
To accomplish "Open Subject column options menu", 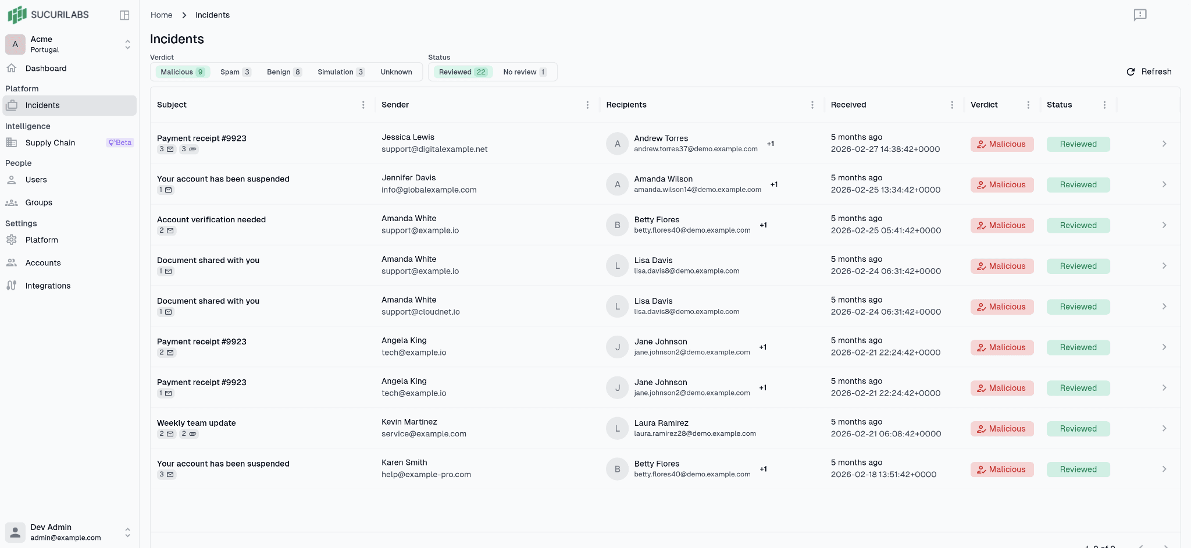I will point(363,105).
